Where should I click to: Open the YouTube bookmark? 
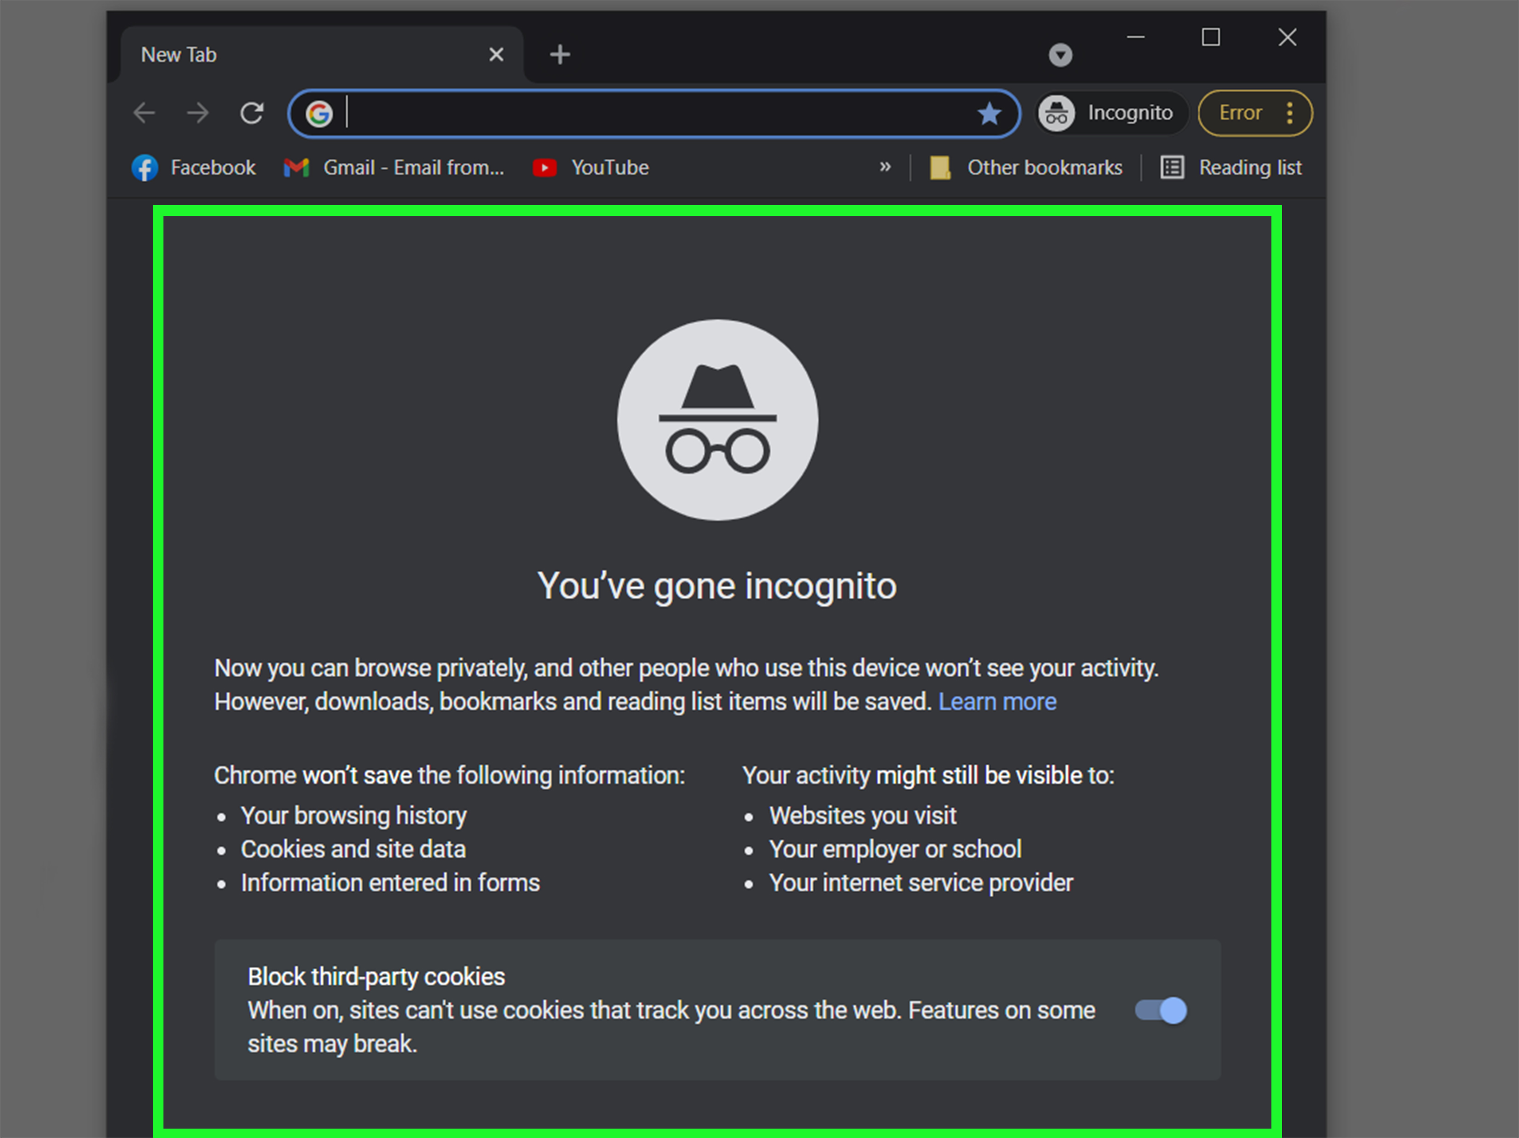591,168
